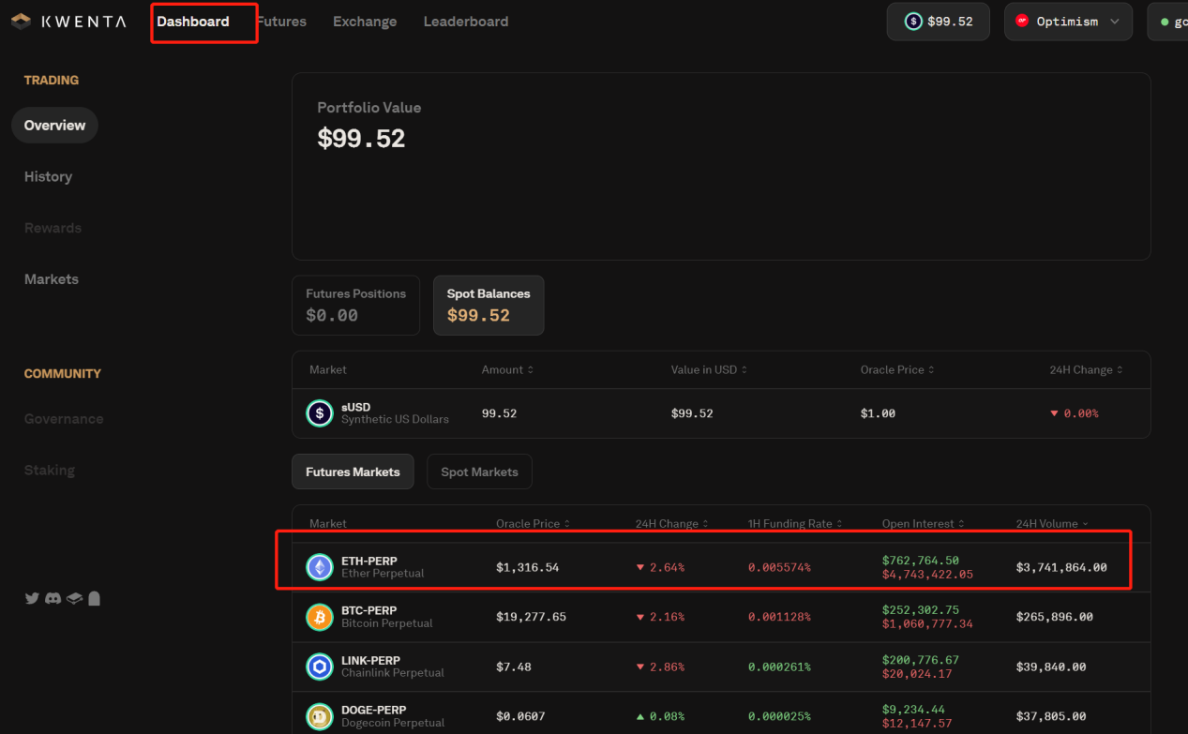Click the Bitcoin icon in BTC-PERP row
1188x734 pixels.
[320, 617]
